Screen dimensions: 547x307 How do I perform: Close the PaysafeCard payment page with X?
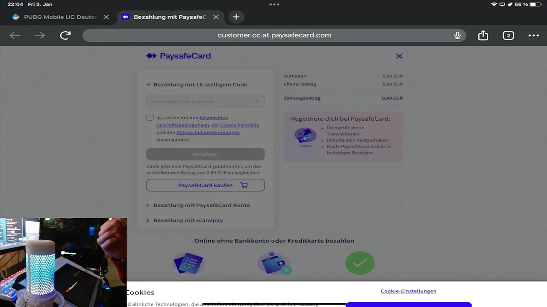click(399, 56)
